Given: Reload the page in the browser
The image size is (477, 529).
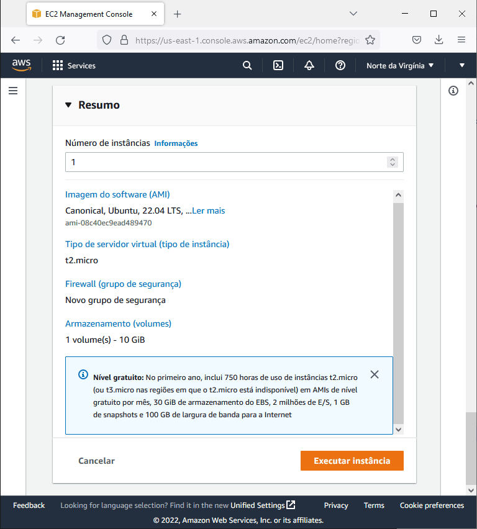Looking at the screenshot, I should click(x=60, y=40).
